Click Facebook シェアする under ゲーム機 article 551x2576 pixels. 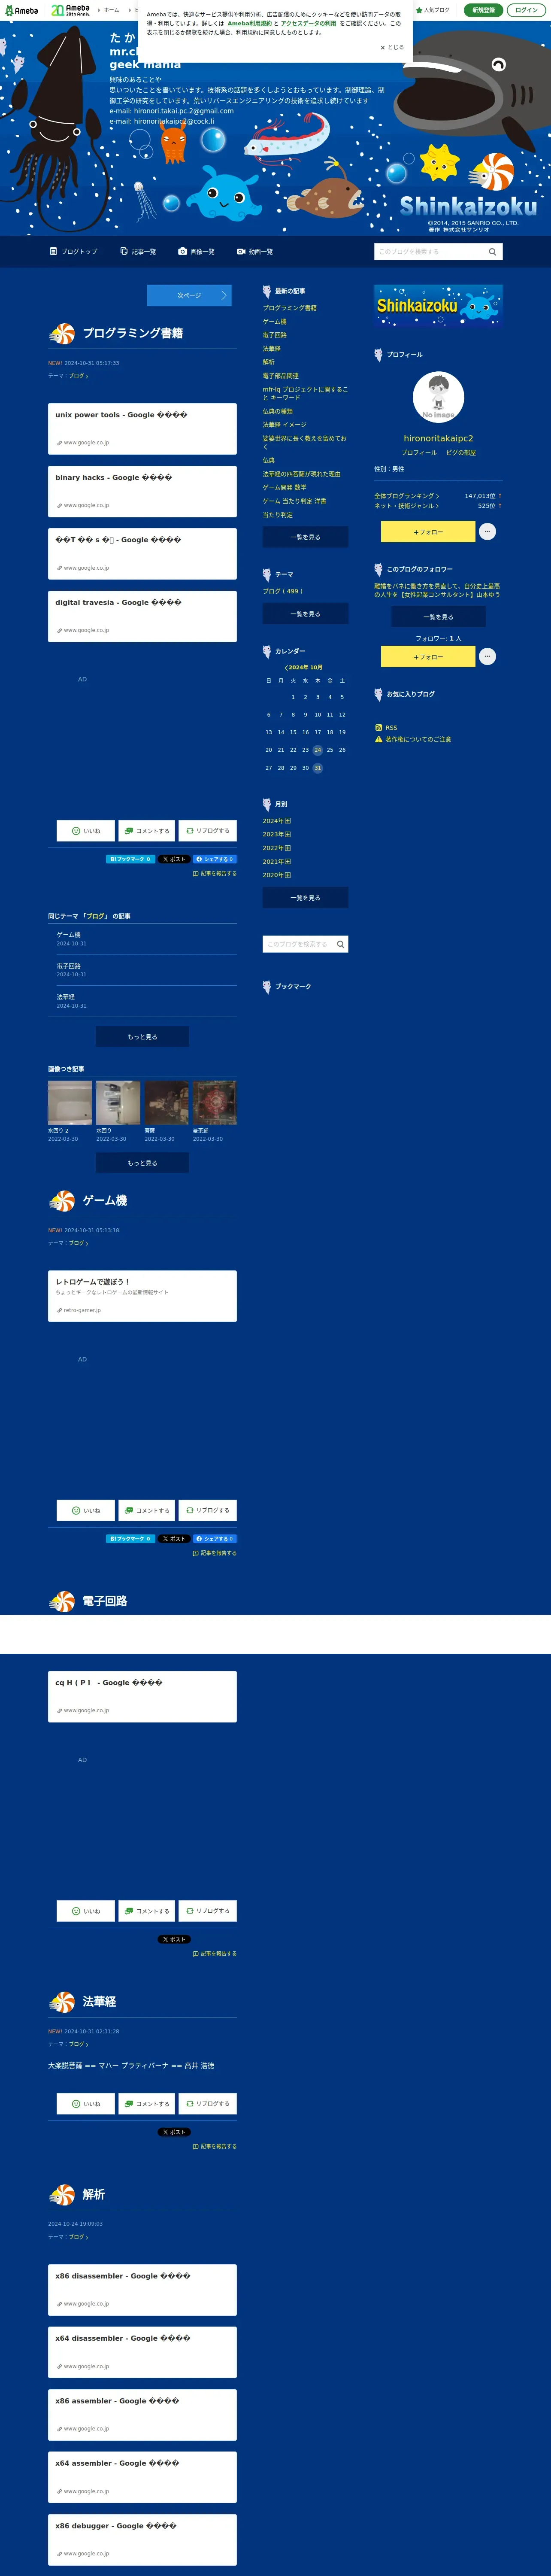214,1539
